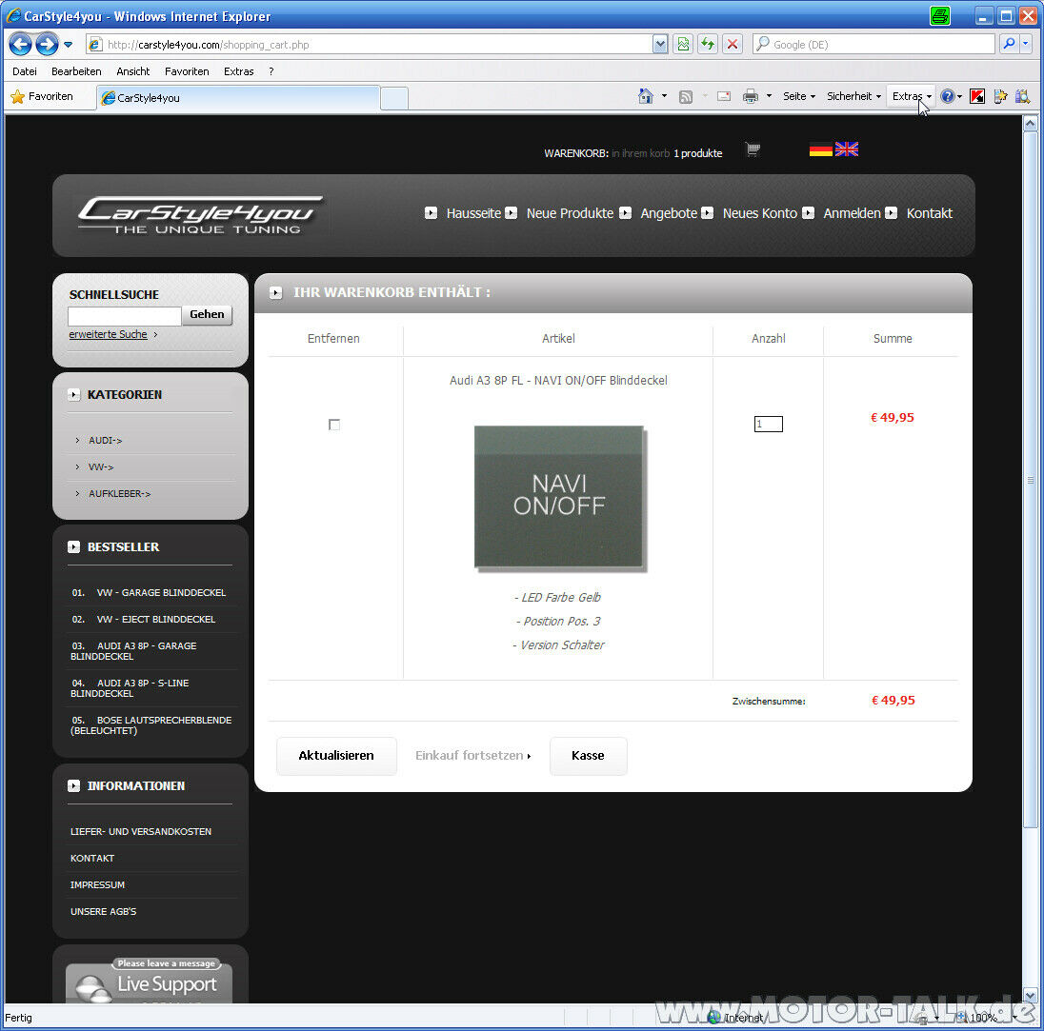The image size is (1044, 1031).
Task: Proceed to checkout with Kasse button
Action: (x=588, y=756)
